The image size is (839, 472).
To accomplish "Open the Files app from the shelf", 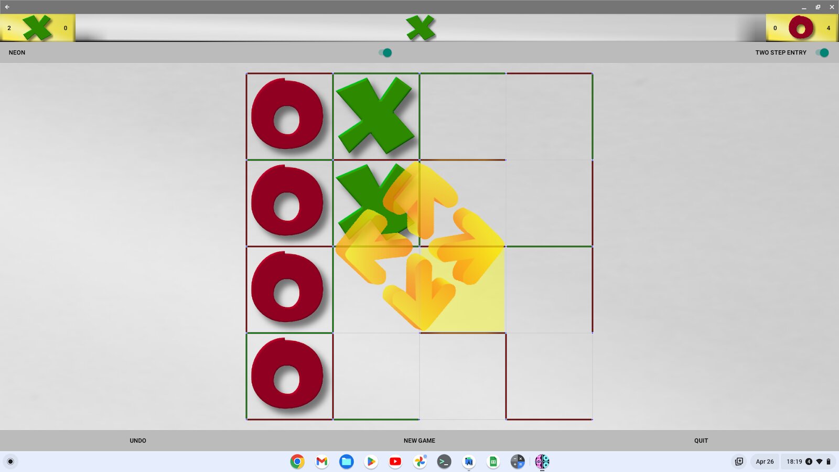I will pyautogui.click(x=346, y=462).
